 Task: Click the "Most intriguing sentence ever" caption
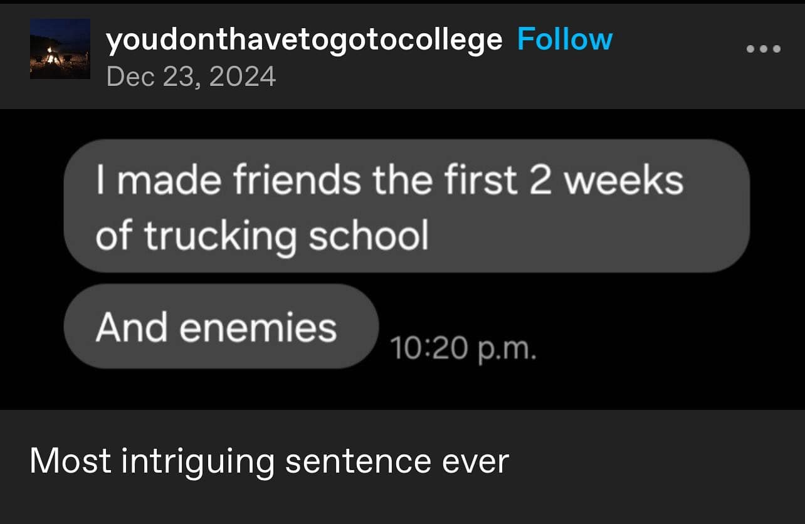point(269,461)
